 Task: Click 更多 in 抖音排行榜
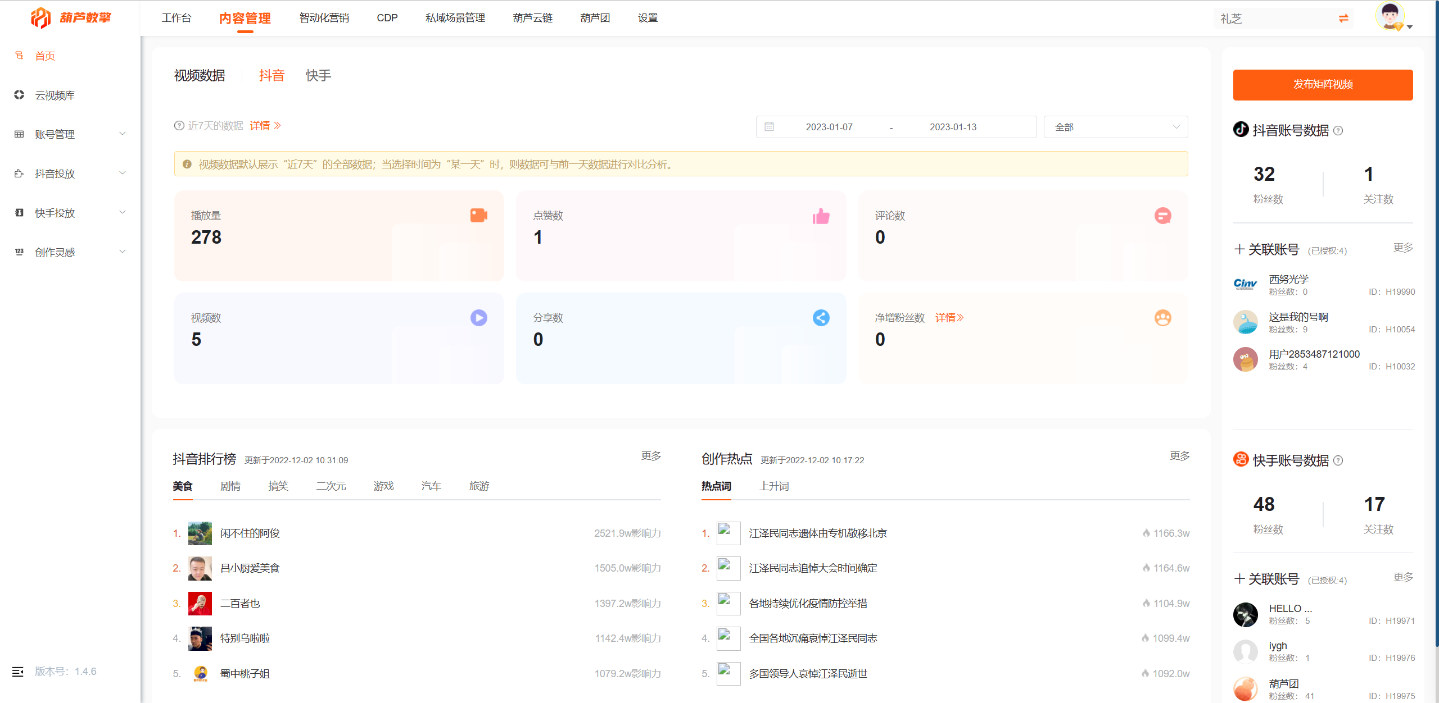(651, 456)
